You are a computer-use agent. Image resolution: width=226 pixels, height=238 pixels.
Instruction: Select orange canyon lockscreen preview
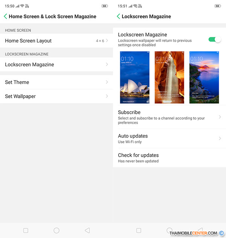[x=169, y=77]
